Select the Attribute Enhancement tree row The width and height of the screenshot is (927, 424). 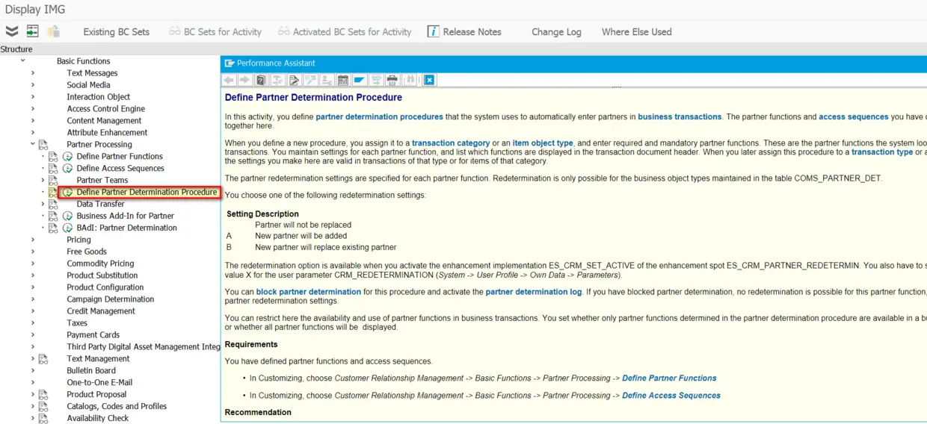(x=107, y=132)
